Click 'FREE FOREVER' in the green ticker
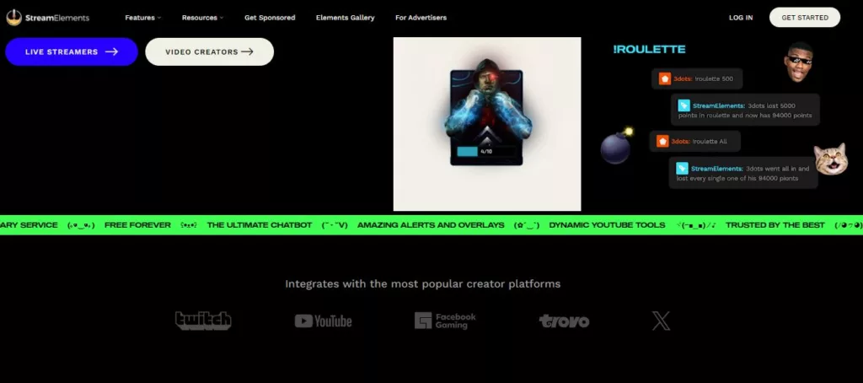 137,225
